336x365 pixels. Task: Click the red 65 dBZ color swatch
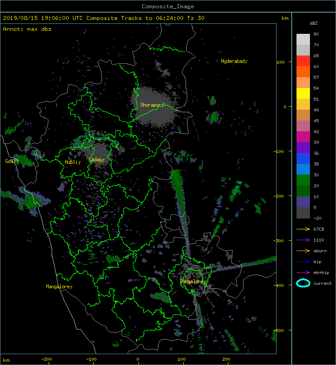pyautogui.click(x=303, y=61)
